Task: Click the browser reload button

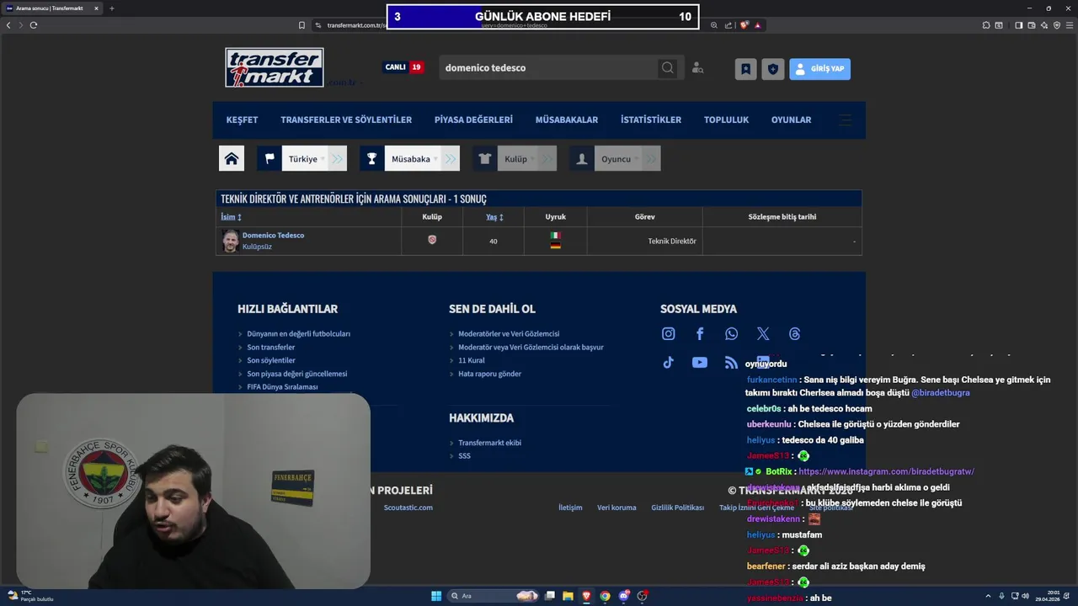Action: (34, 25)
